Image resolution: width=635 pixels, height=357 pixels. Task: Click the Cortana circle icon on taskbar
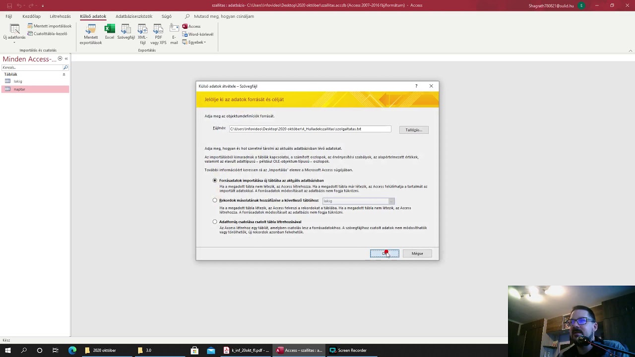pos(40,350)
